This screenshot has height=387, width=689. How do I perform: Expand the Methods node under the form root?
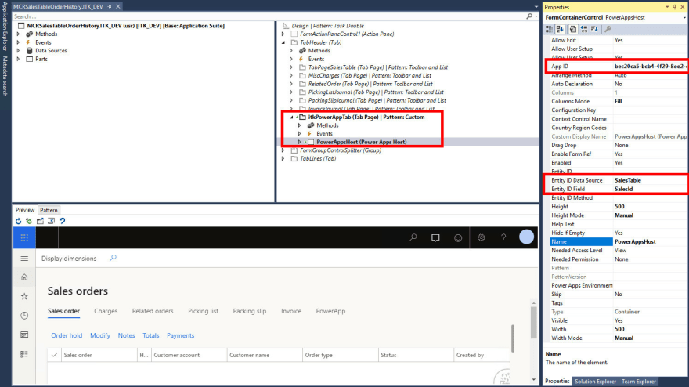click(x=19, y=34)
